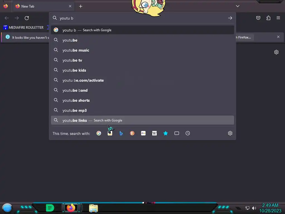The width and height of the screenshot is (285, 214).
Task: Open a new tab with plus button
Action: (80, 6)
